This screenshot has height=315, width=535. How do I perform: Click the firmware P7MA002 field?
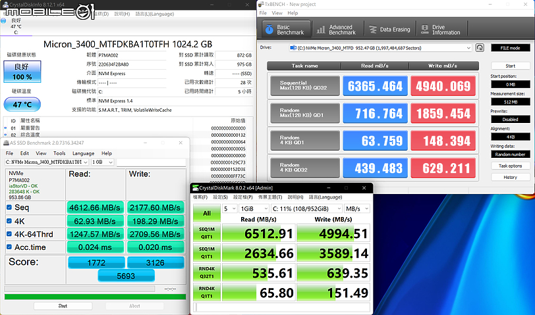(132, 55)
